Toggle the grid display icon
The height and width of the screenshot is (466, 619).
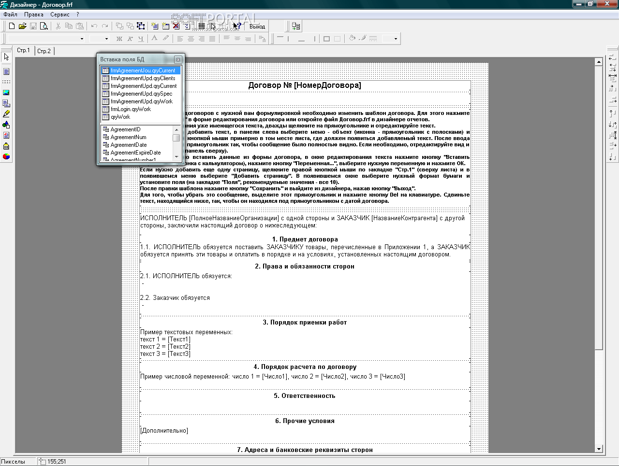[x=202, y=26]
